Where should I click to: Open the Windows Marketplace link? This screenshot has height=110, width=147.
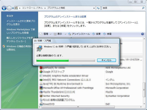point(21,31)
